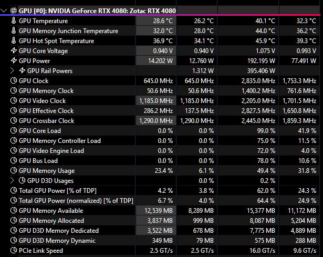Click gauge icon beside GPU D3D Memory Dedicated
This screenshot has width=323, height=257.
14,230
